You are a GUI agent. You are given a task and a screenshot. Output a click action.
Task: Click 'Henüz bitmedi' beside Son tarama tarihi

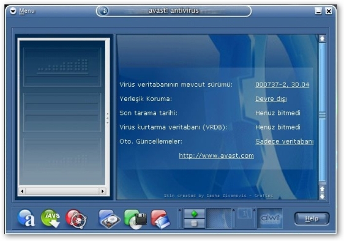click(x=278, y=113)
